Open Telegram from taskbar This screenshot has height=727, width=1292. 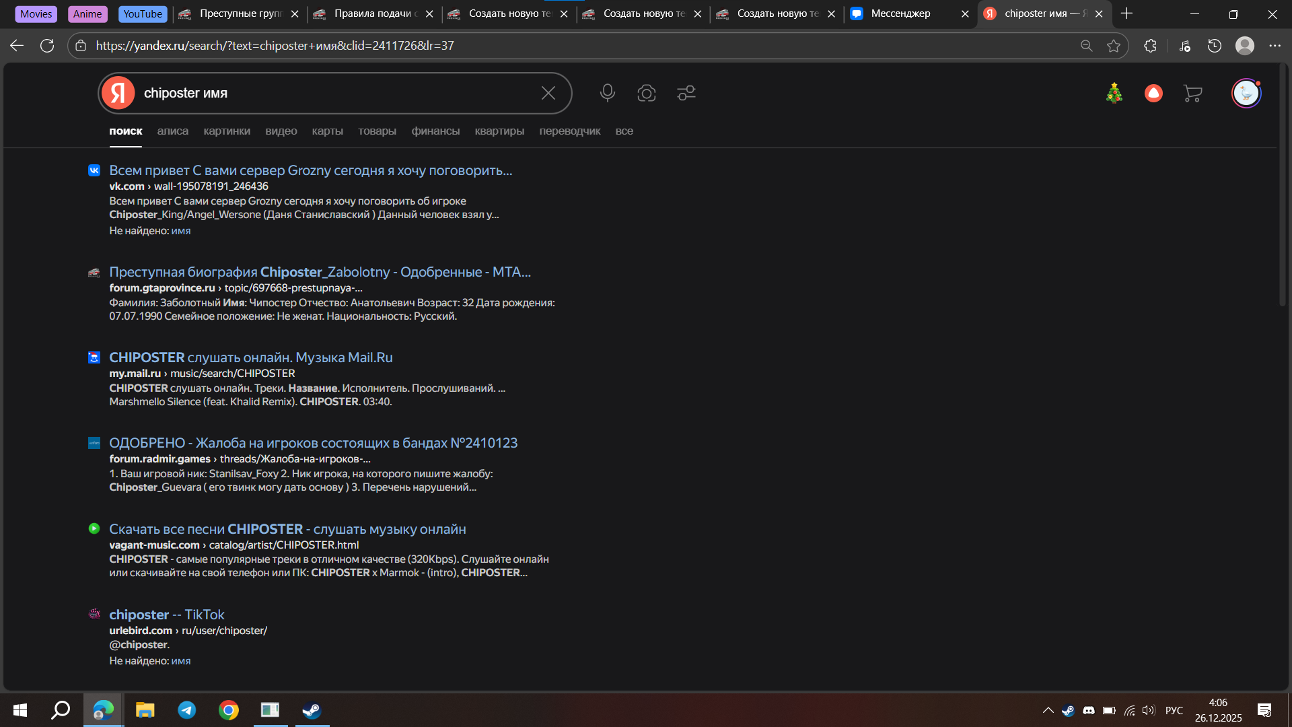(186, 710)
